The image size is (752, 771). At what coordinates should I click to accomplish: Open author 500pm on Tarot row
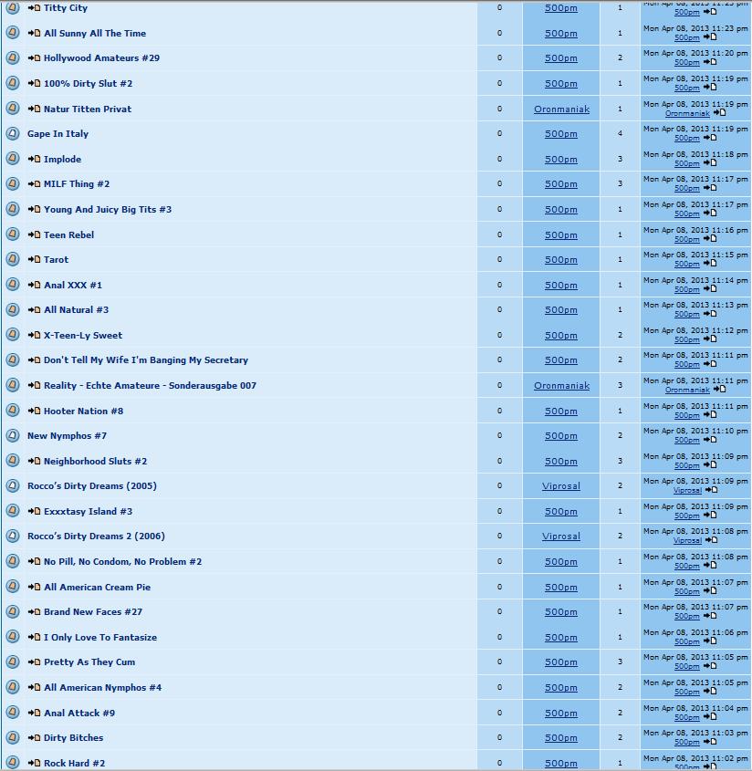pyautogui.click(x=561, y=260)
